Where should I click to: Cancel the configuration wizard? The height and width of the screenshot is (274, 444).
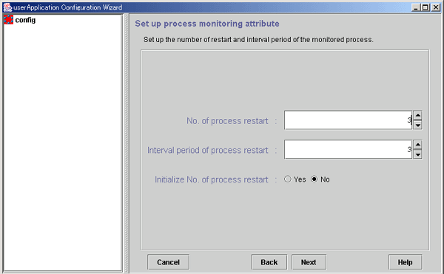[169, 262]
